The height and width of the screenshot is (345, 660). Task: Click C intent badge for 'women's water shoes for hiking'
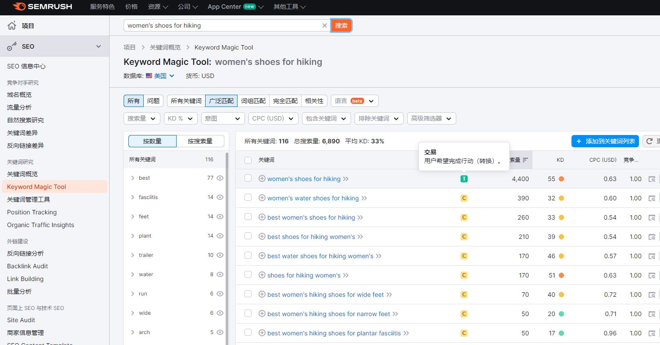coord(464,198)
